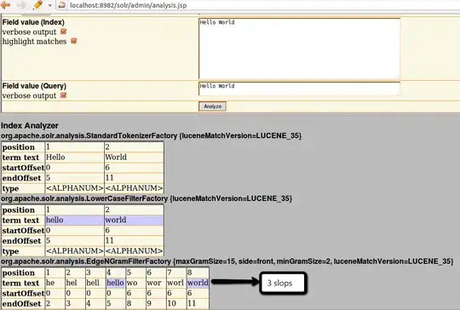Click the '3 slops' annotation box
Image resolution: width=460 pixels, height=310 pixels.
[283, 283]
